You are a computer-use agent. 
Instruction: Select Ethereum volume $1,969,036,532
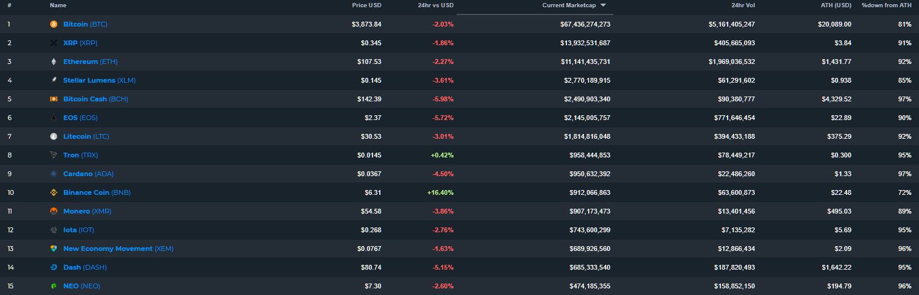(732, 62)
